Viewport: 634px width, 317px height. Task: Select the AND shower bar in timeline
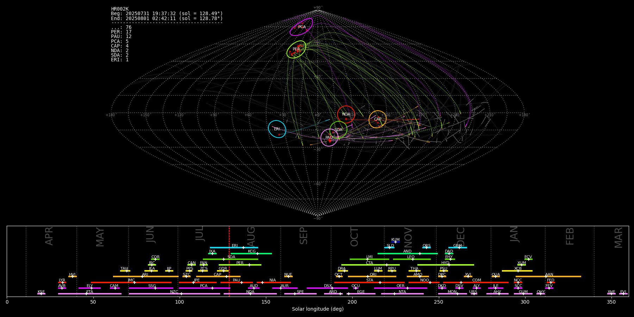408,253
